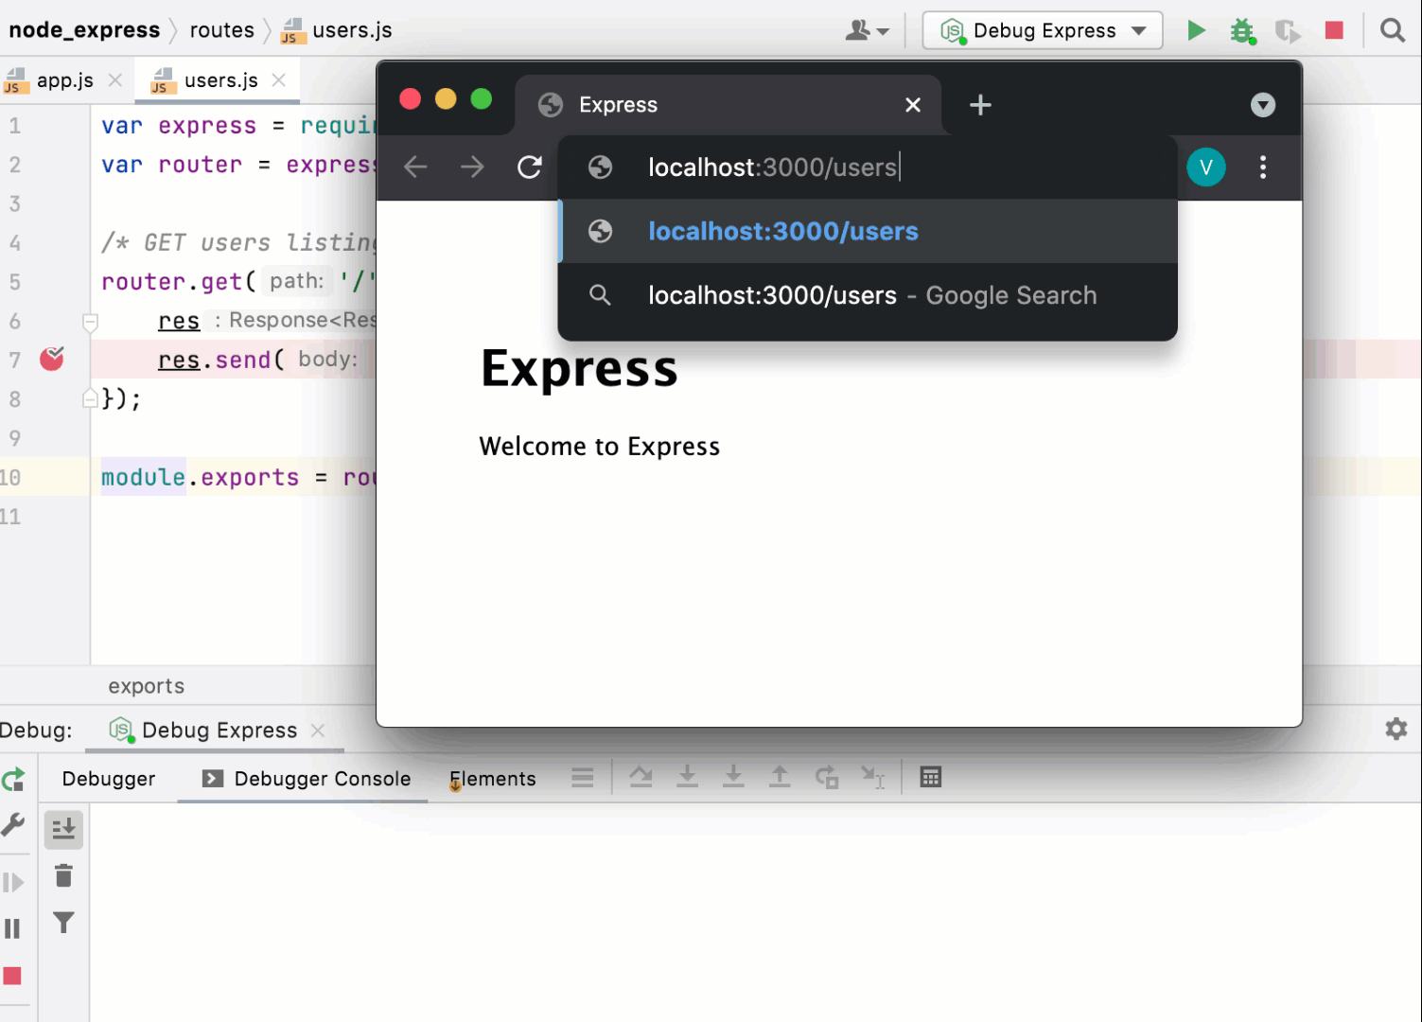Expand the browser profile menu with the circled arrow
The height and width of the screenshot is (1022, 1422).
click(1262, 105)
